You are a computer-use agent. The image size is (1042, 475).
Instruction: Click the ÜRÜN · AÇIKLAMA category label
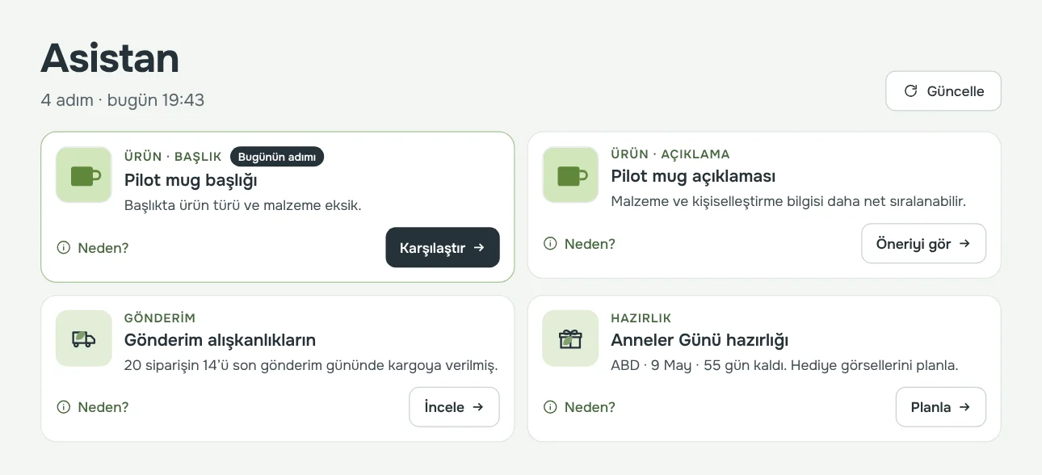pos(670,153)
